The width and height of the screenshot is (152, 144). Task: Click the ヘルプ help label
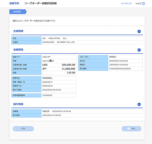point(138,4)
